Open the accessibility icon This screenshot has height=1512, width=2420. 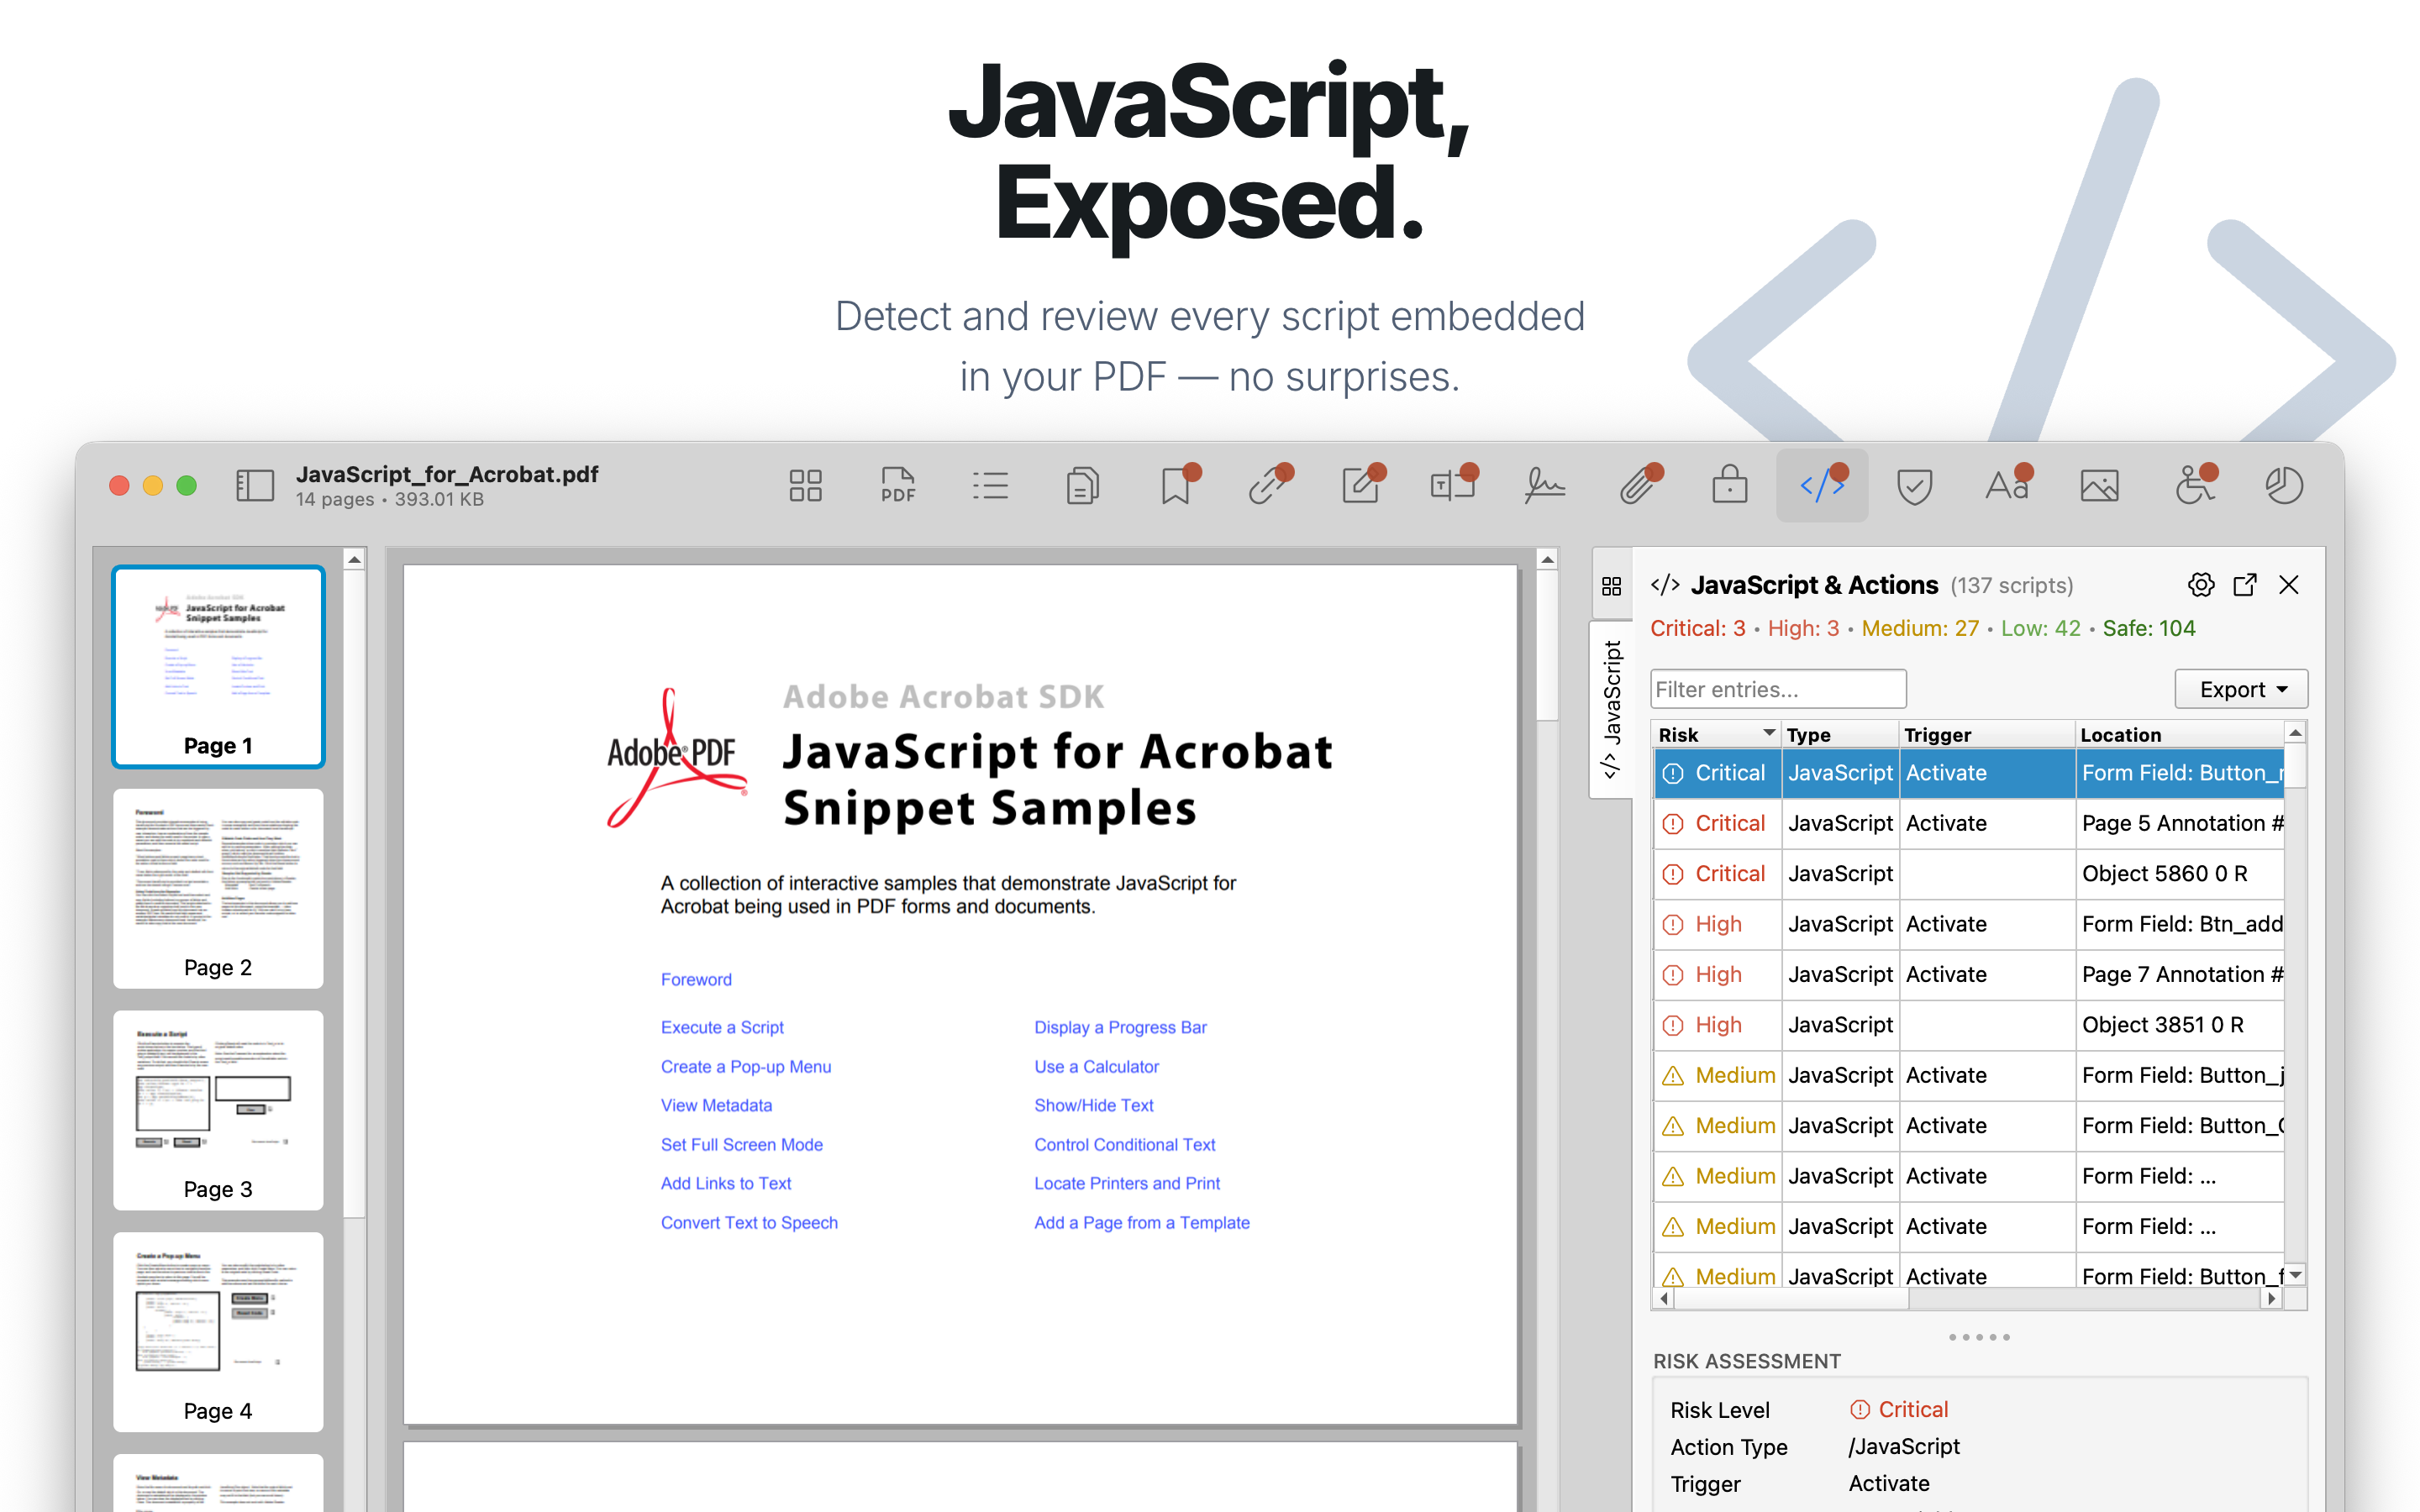click(2194, 486)
